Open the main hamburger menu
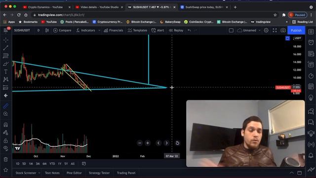This screenshot has width=316, height=178. (x=5, y=30)
